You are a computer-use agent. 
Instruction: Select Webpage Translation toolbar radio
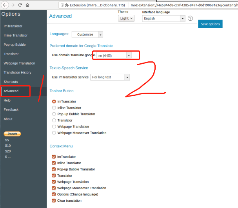click(54, 127)
